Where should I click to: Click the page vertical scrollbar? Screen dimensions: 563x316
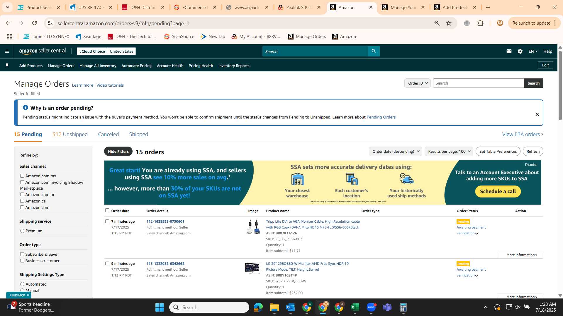pos(560,85)
